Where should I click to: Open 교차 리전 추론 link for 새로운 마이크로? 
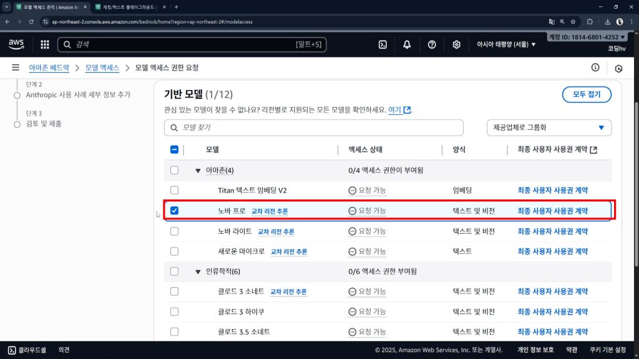(289, 252)
